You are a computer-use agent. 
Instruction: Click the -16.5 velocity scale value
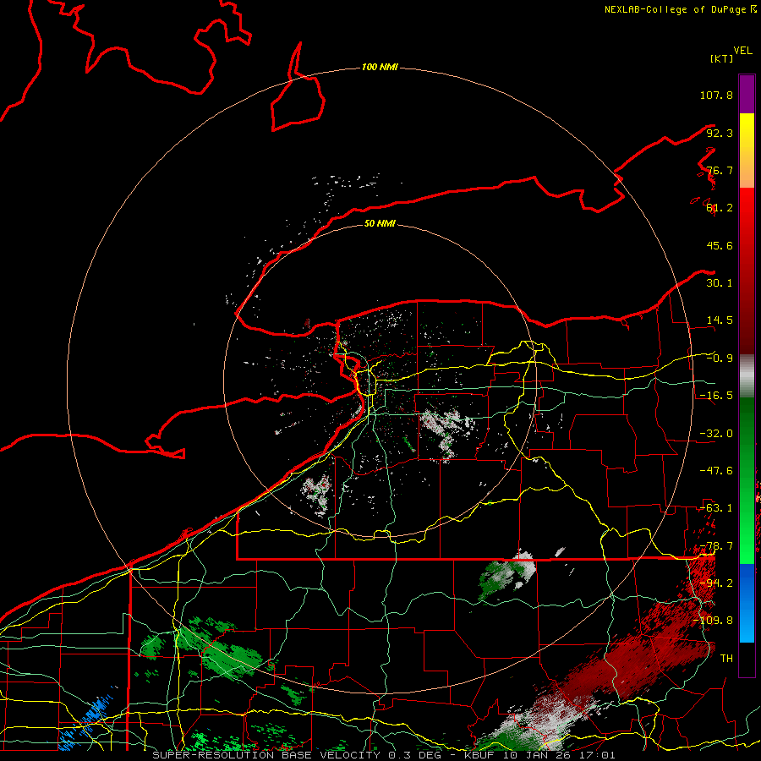pos(716,396)
